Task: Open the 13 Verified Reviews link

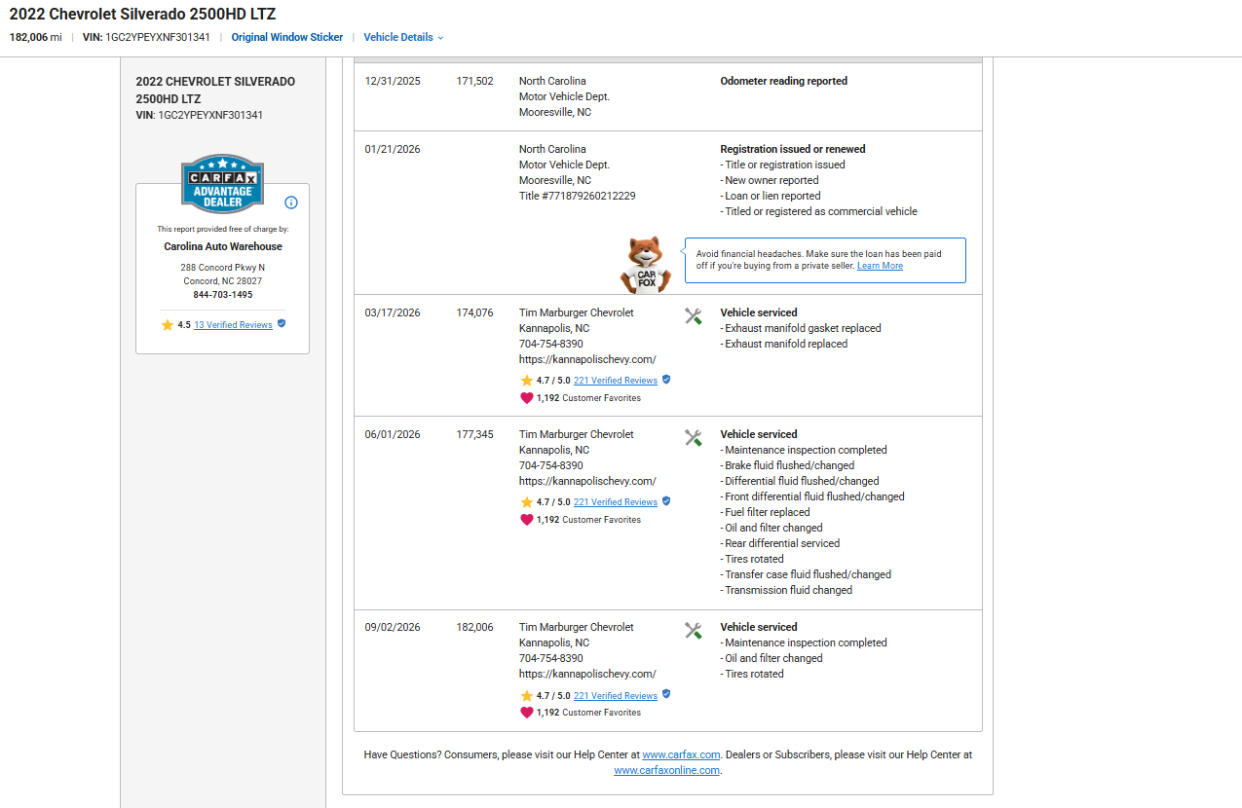Action: [234, 325]
